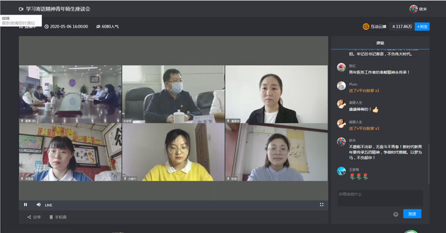Screen dimensions: 446x233
Task: Enter fullscreen mode for the video
Action: click(x=322, y=205)
